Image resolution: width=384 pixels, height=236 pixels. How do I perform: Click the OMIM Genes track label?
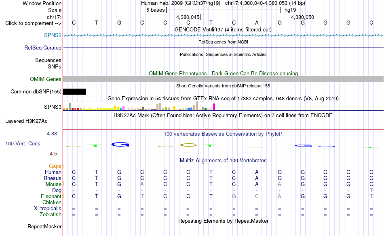46,79
